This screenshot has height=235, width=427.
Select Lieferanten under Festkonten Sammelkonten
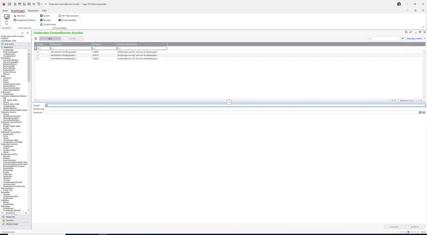pyautogui.click(x=7, y=130)
